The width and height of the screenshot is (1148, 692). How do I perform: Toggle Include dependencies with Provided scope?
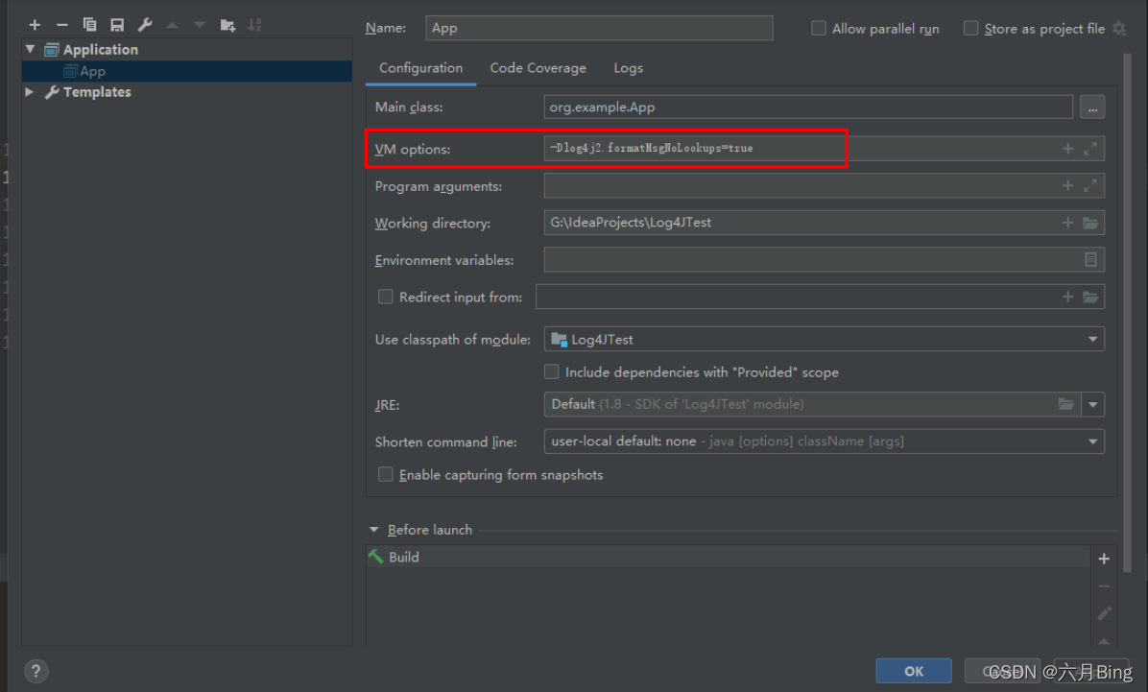(551, 372)
